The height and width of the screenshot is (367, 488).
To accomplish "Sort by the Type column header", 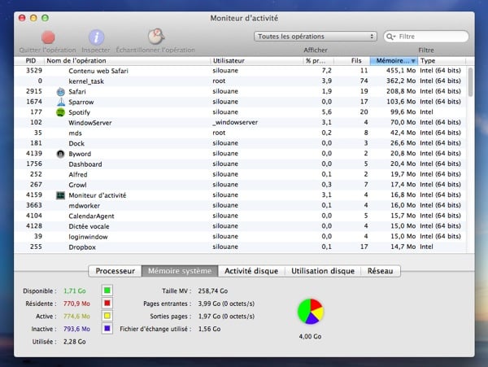I will pyautogui.click(x=442, y=61).
